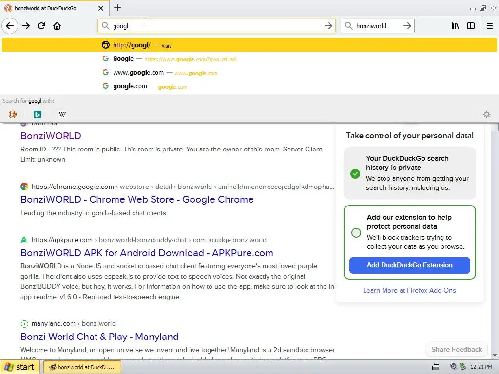The width and height of the screenshot is (499, 374).
Task: Open the Windows start button
Action: click(x=19, y=367)
